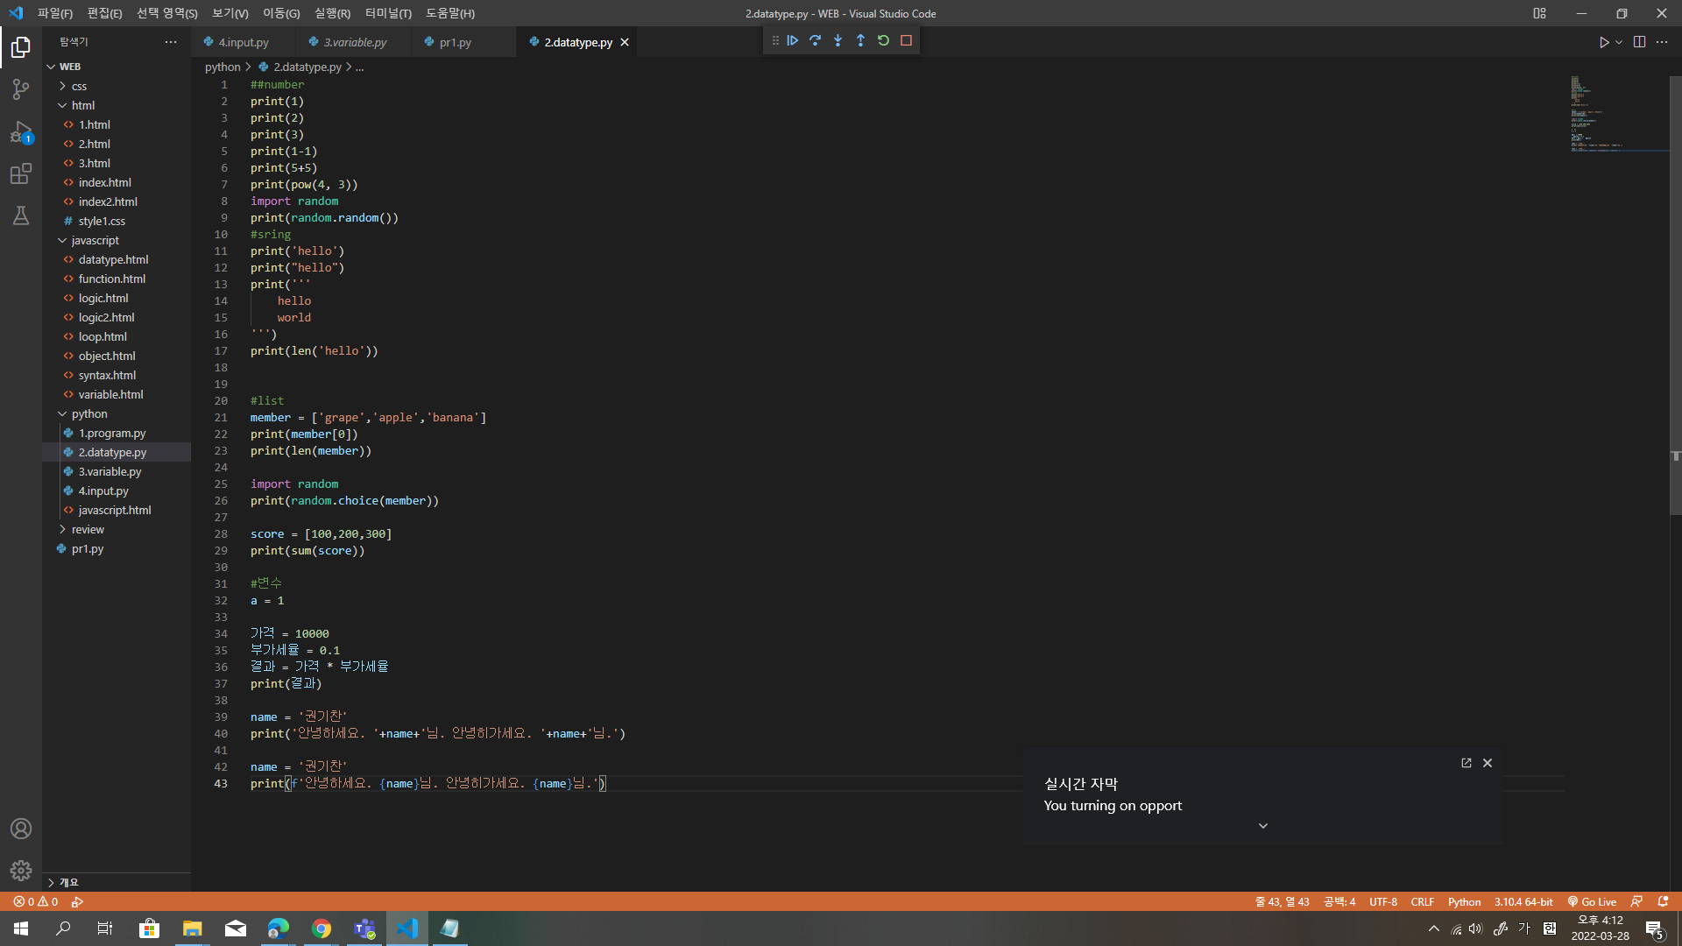This screenshot has height=946, width=1682.
Task: Toggle the layout customization control
Action: (x=1539, y=13)
